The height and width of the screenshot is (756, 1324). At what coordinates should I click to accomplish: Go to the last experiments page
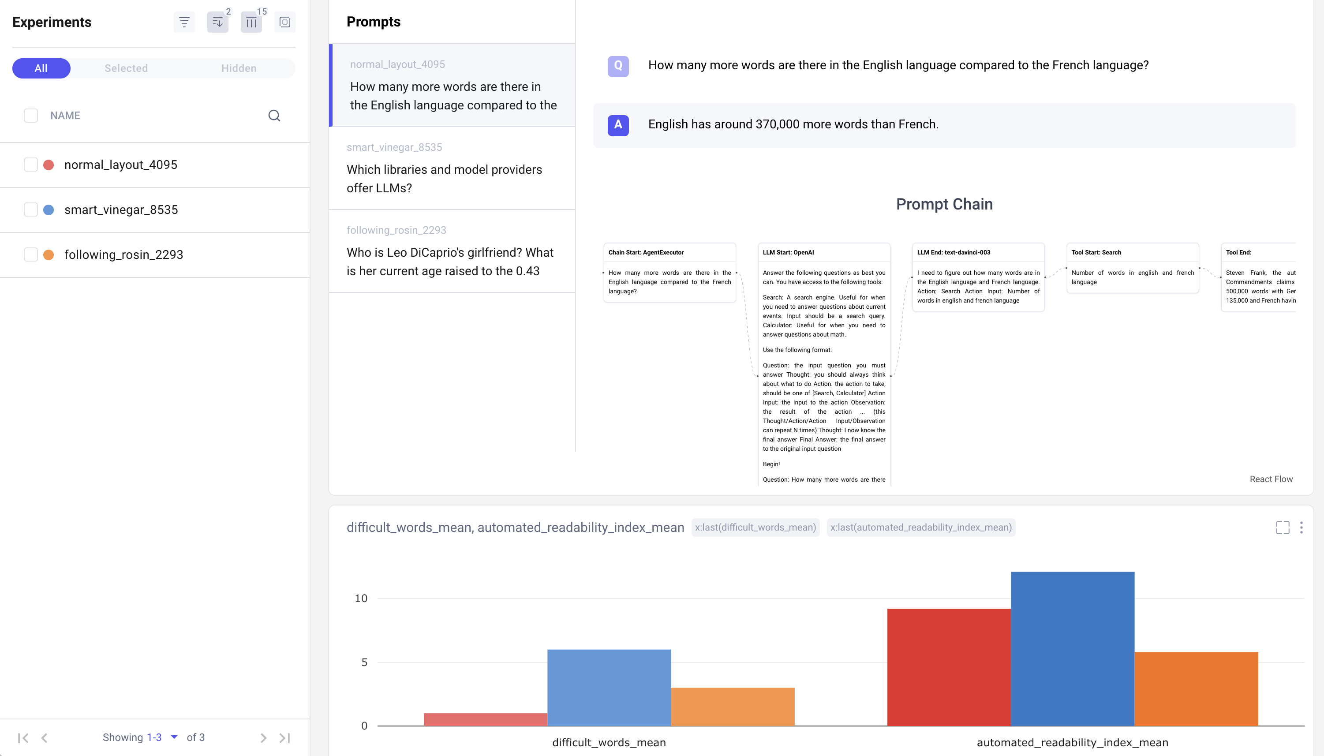tap(284, 738)
